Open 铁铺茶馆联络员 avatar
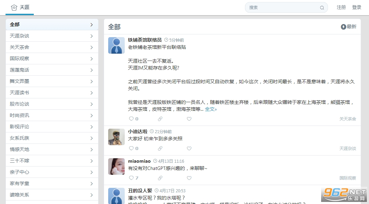Screen dimensions: 369x204 [116, 45]
